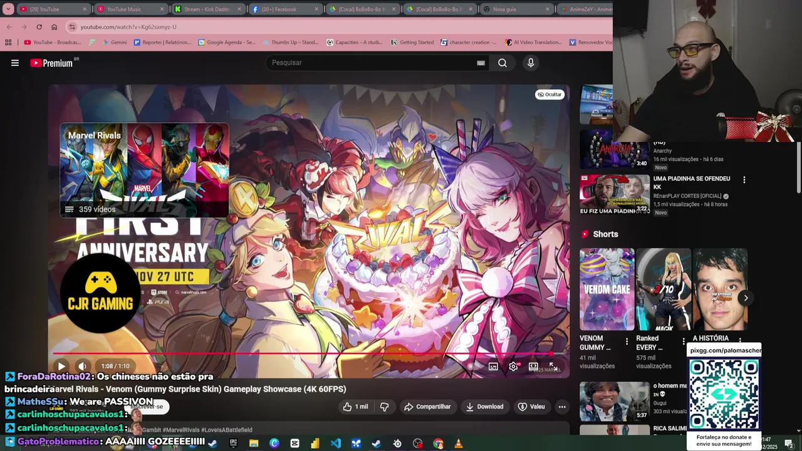Dislike the video

point(384,407)
